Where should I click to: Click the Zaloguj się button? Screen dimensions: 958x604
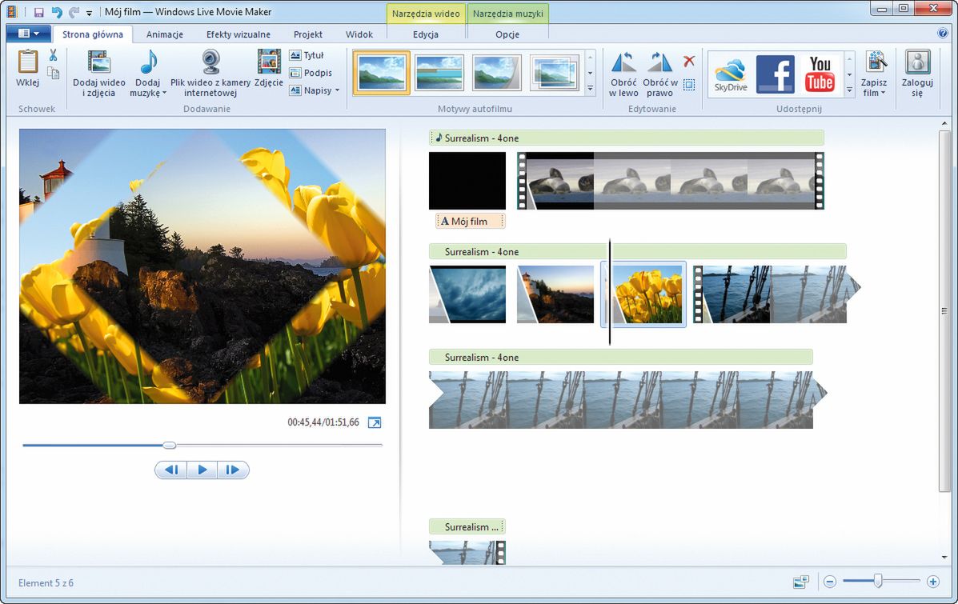coord(917,74)
